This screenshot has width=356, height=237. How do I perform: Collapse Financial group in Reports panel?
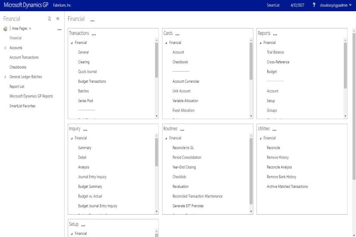260,43
